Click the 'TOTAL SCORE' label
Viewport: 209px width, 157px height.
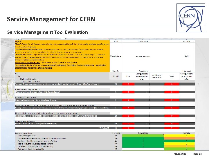pos(104,128)
